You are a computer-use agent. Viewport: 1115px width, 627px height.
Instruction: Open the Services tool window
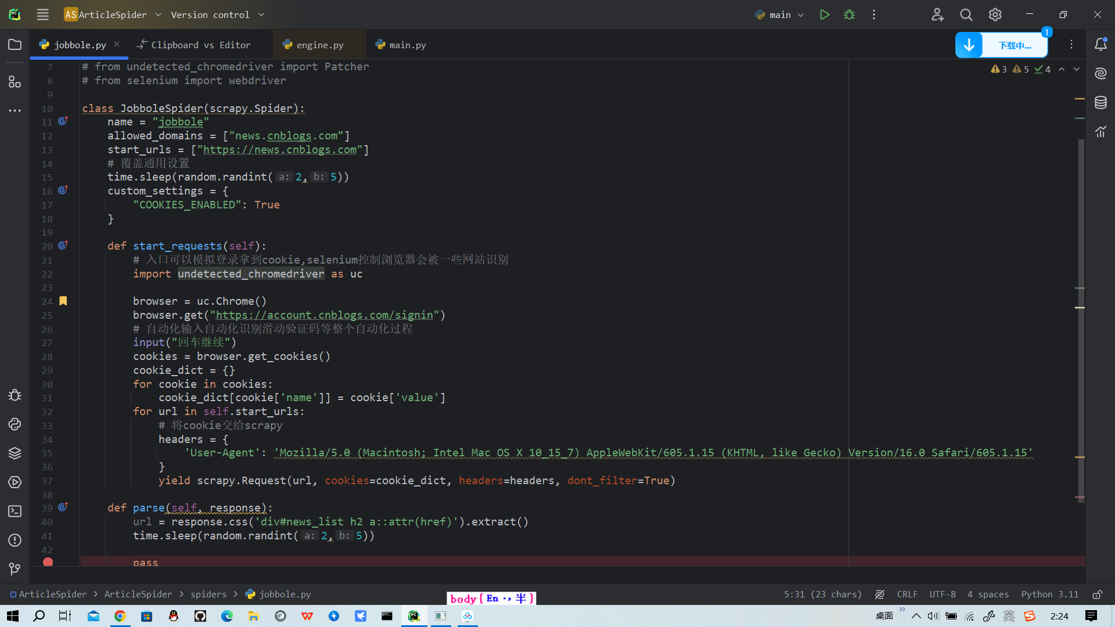coord(15,482)
